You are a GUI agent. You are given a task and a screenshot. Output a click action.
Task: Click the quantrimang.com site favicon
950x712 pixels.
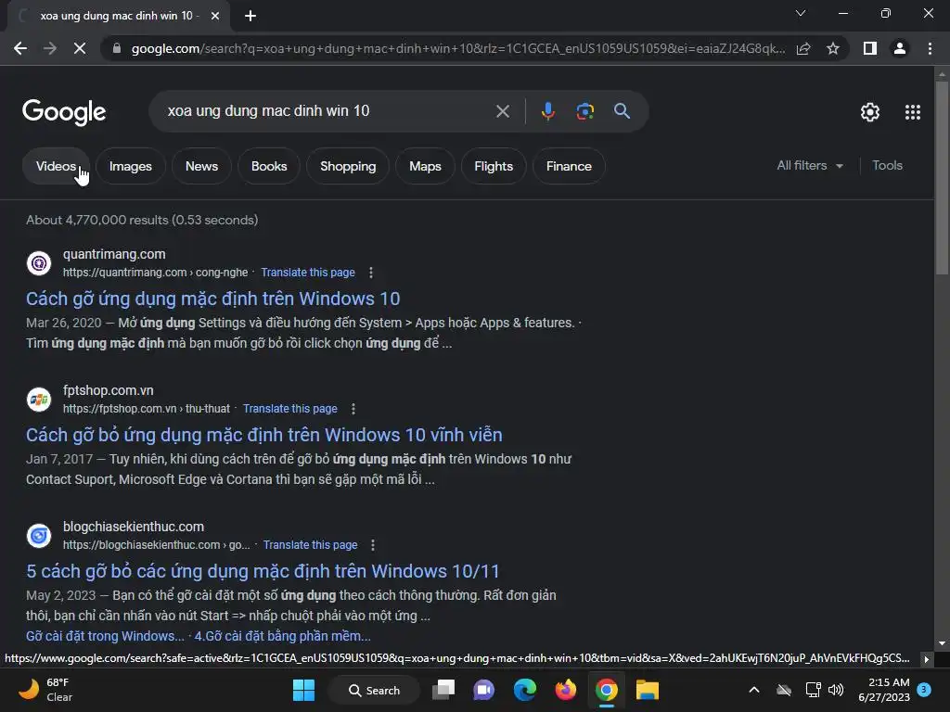tap(39, 263)
